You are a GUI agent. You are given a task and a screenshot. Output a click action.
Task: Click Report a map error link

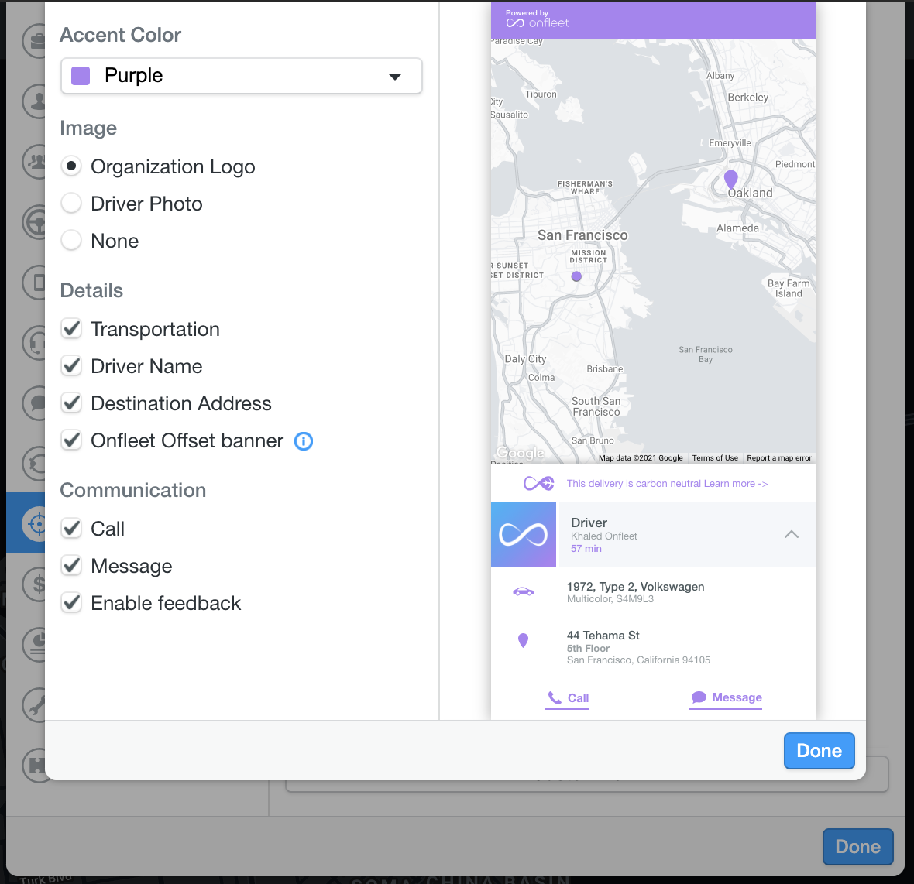(x=778, y=458)
